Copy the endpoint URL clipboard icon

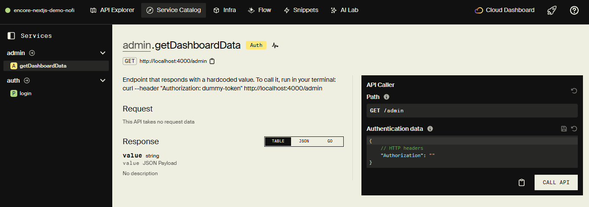pos(212,61)
